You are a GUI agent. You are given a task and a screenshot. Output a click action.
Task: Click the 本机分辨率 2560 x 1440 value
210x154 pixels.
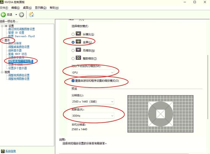click(x=79, y=129)
